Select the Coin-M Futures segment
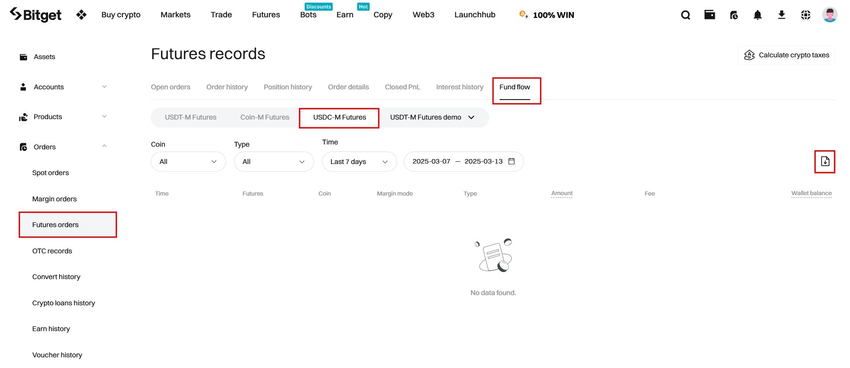 [x=265, y=117]
